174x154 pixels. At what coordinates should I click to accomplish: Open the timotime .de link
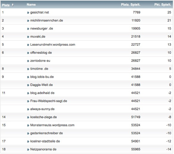click(39, 69)
